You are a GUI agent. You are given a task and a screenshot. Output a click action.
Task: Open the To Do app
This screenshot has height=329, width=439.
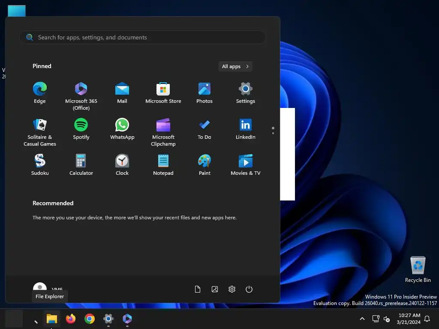(204, 129)
